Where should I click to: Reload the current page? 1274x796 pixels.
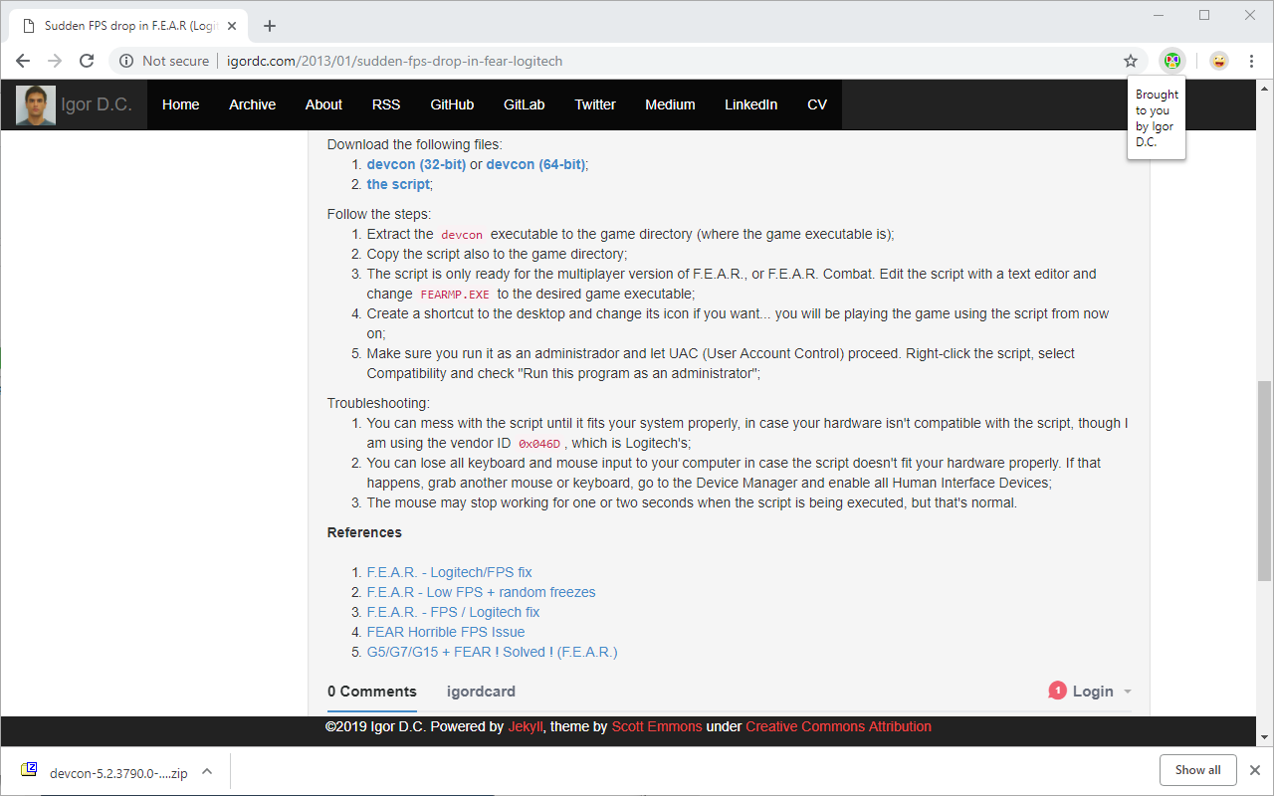coord(86,61)
